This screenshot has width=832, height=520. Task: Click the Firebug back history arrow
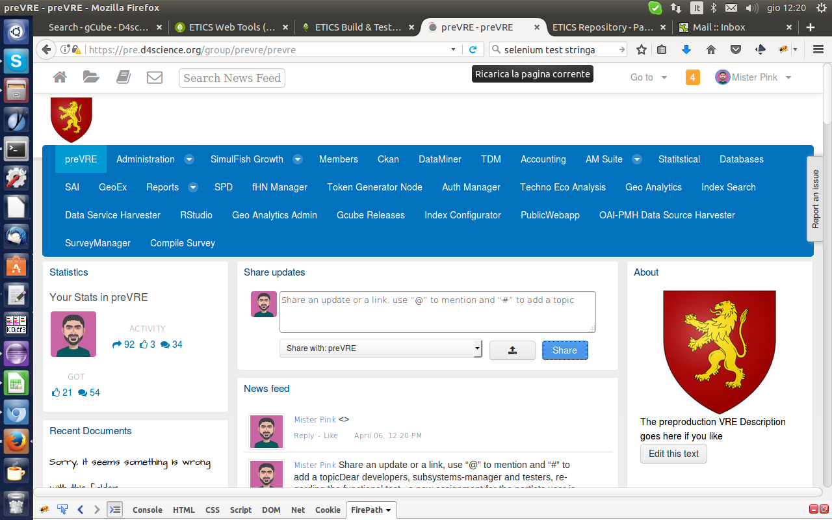(x=81, y=510)
